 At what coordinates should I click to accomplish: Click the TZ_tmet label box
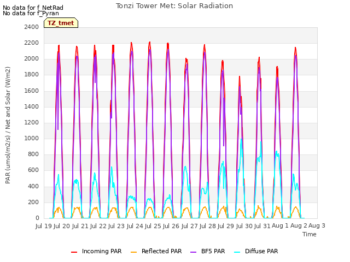click(61, 23)
